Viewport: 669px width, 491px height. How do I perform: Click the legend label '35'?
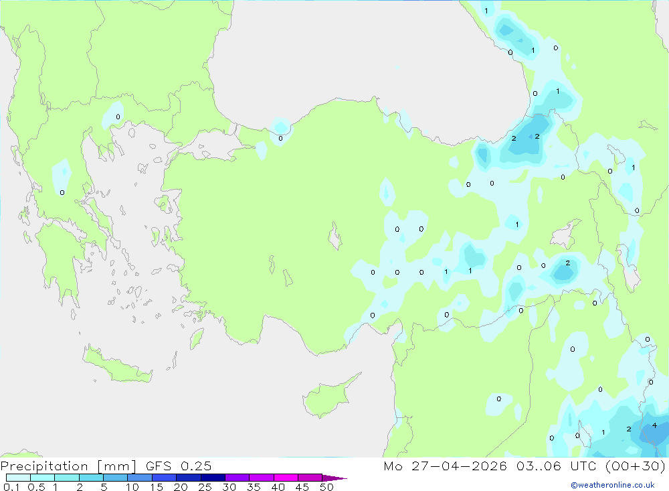click(x=254, y=487)
